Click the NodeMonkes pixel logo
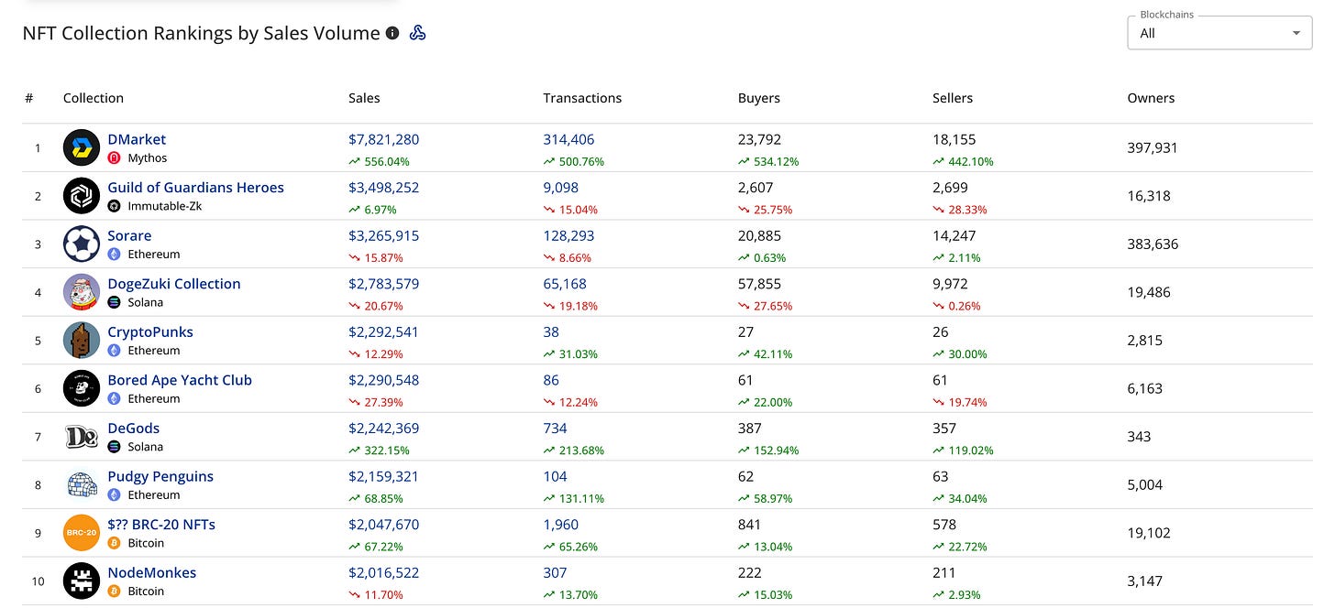 [x=82, y=581]
